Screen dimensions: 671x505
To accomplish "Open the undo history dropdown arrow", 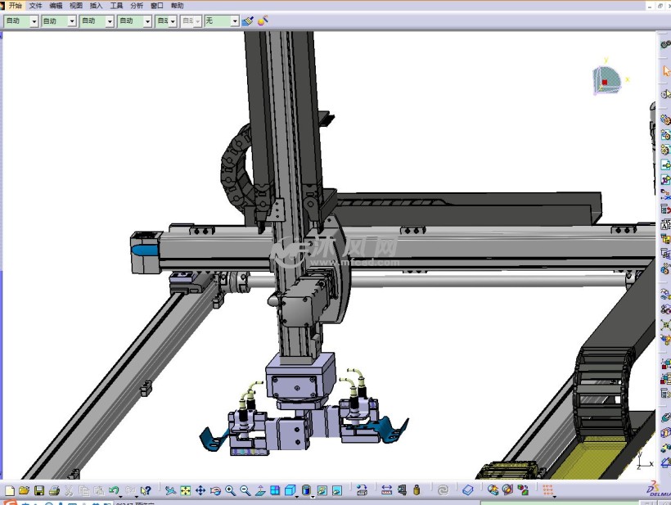I will click(x=120, y=497).
